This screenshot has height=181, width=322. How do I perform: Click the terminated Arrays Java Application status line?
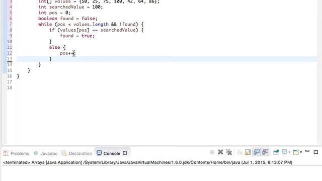(147, 162)
